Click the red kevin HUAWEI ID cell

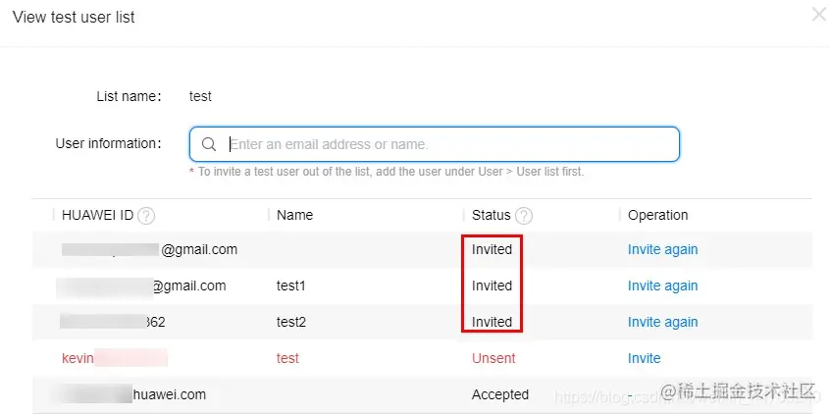click(x=115, y=358)
